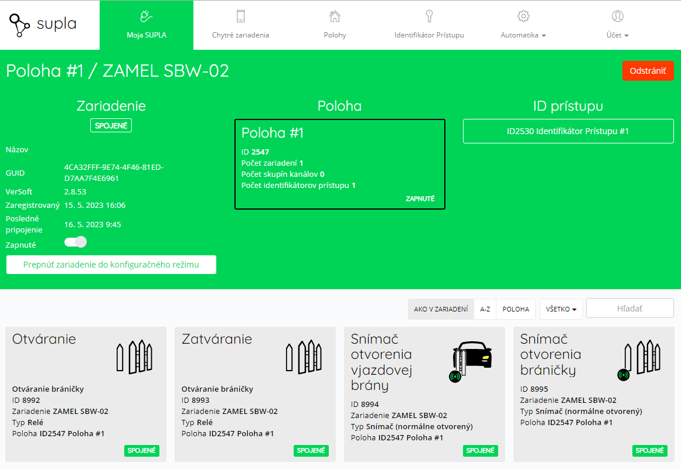The height and width of the screenshot is (469, 681).
Task: Click the page title Poloha #1 / ZAMEL SBW-02
Action: [x=117, y=71]
